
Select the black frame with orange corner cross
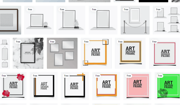[75, 86]
